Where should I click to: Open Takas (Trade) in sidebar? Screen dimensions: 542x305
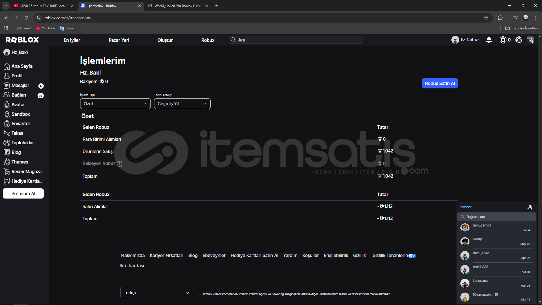click(17, 133)
